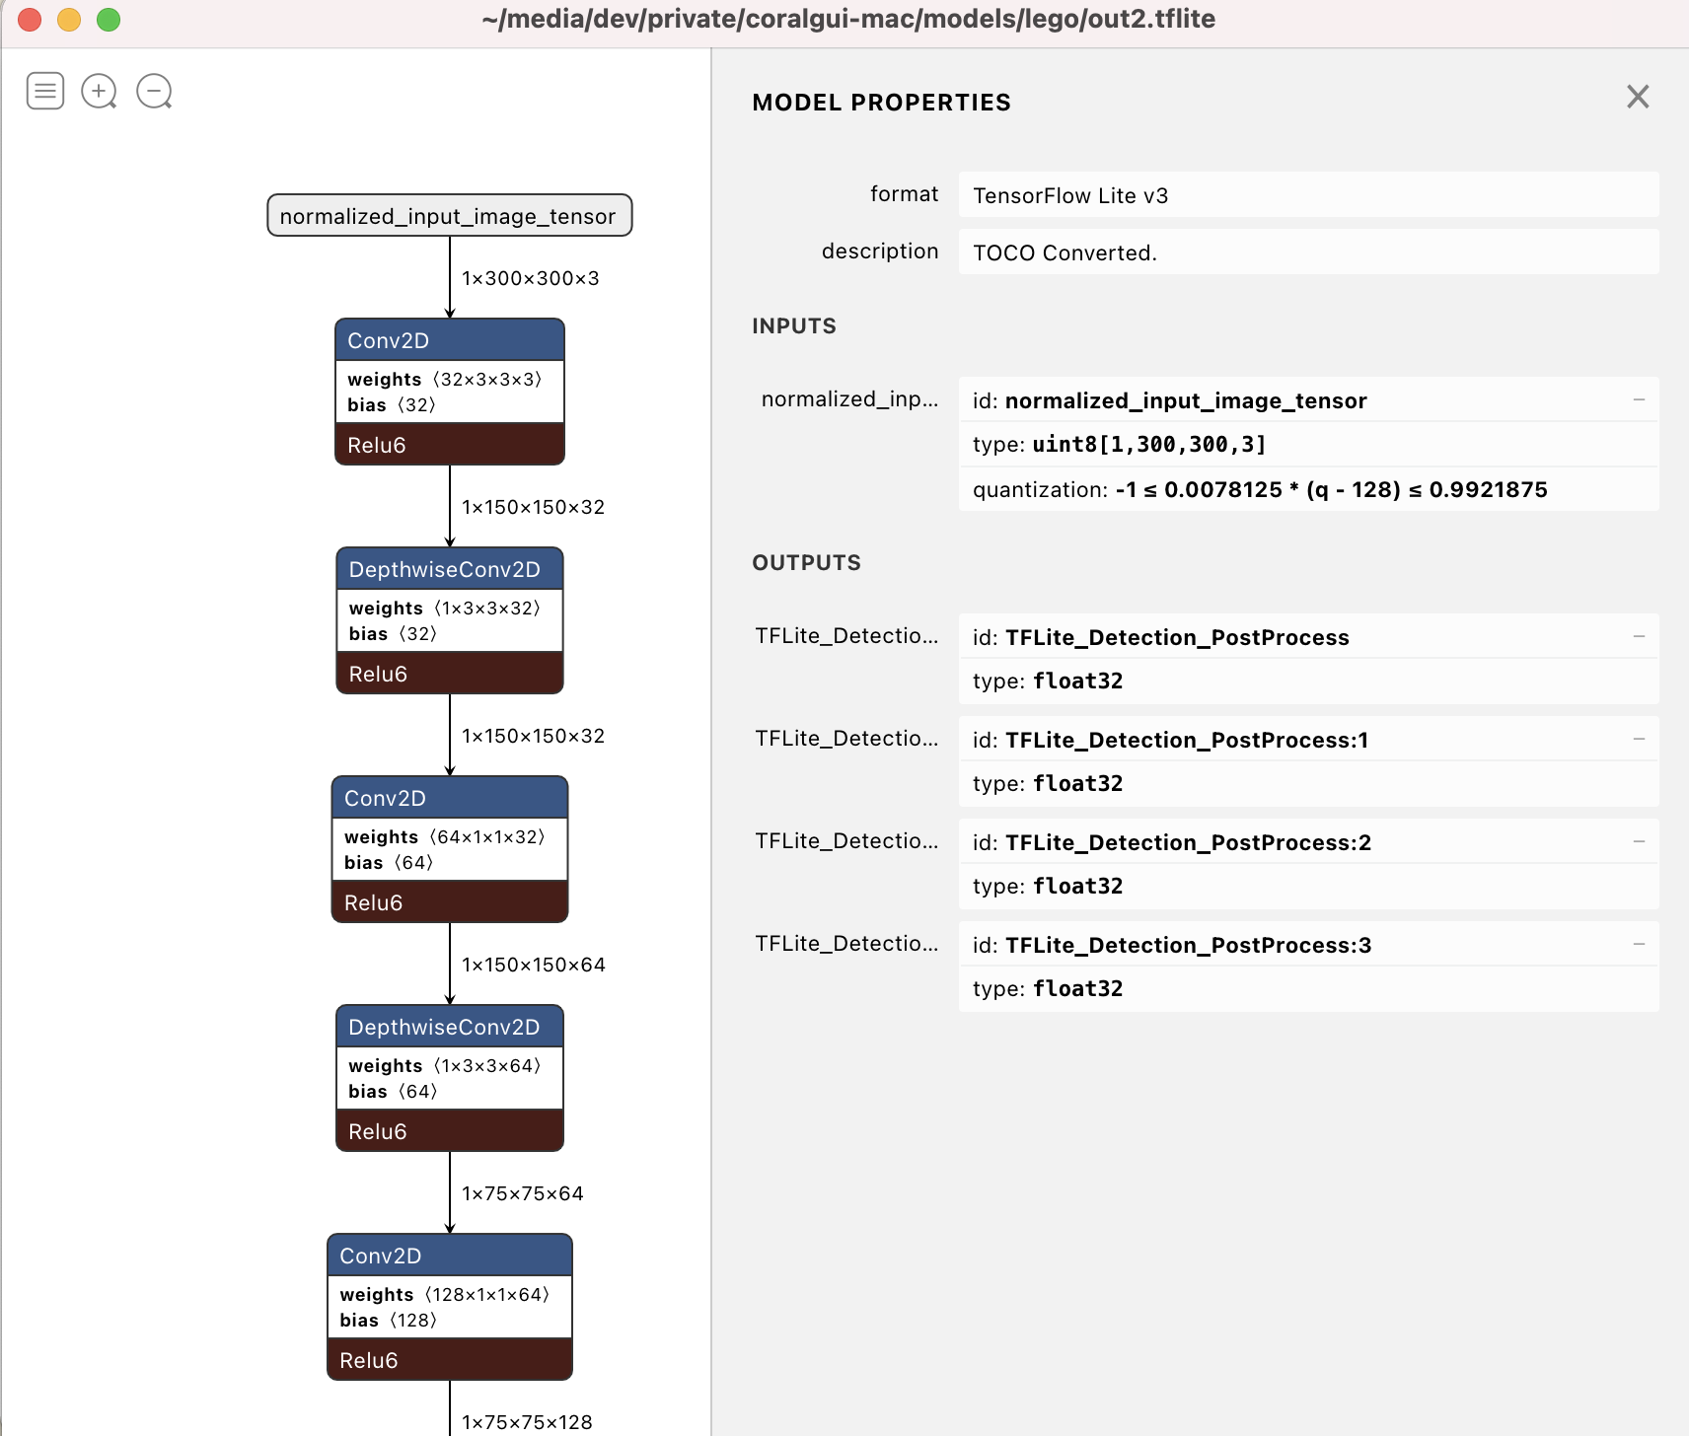Click the green macOS fullscreen window button

(x=109, y=20)
